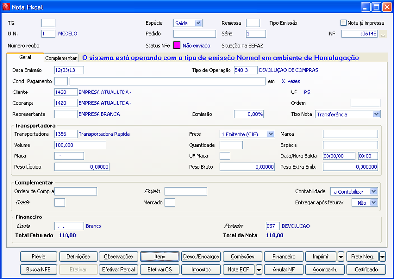The height and width of the screenshot is (279, 394).
Task: Click the magenta Status NFe indicator
Action: [x=177, y=45]
